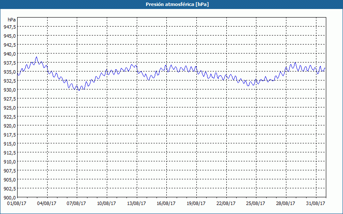Click the 917,5 y-axis label
This screenshot has width=343, height=214.
(x=9, y=134)
